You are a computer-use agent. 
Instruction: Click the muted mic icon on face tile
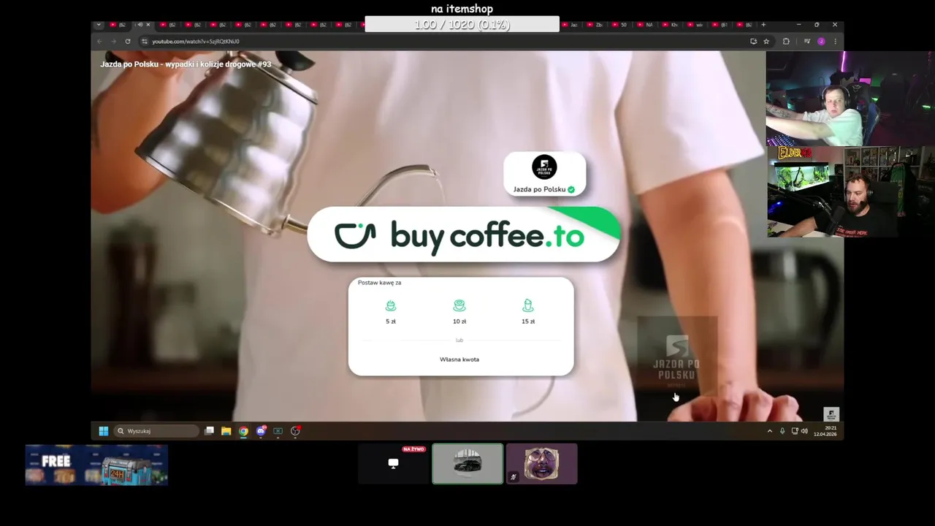(514, 477)
